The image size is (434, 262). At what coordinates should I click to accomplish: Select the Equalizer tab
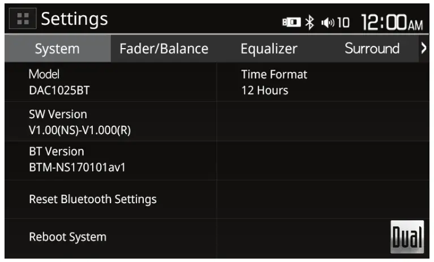point(269,49)
